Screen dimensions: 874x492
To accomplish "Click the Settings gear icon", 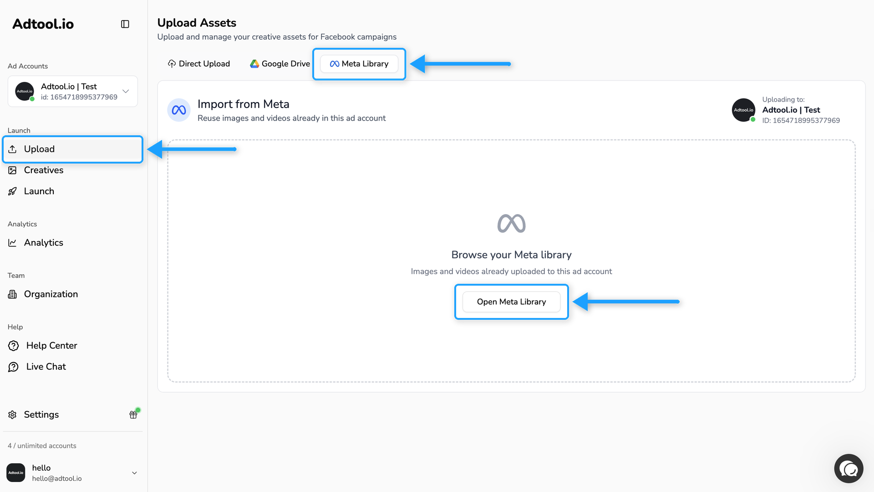I will pos(12,415).
